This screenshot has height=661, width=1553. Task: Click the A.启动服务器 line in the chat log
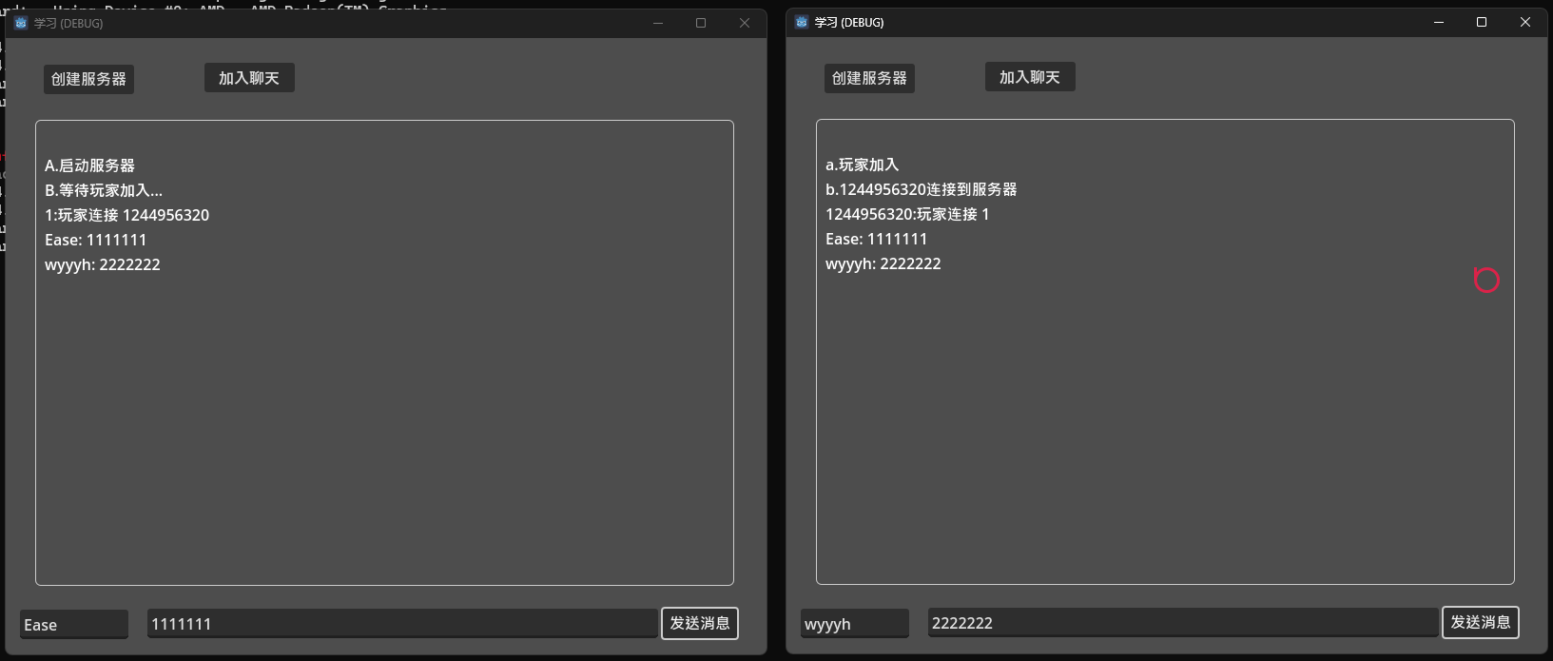(x=90, y=165)
